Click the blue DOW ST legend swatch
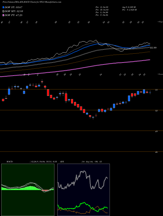Screen dimensions: 163x216 coord(3,7)
